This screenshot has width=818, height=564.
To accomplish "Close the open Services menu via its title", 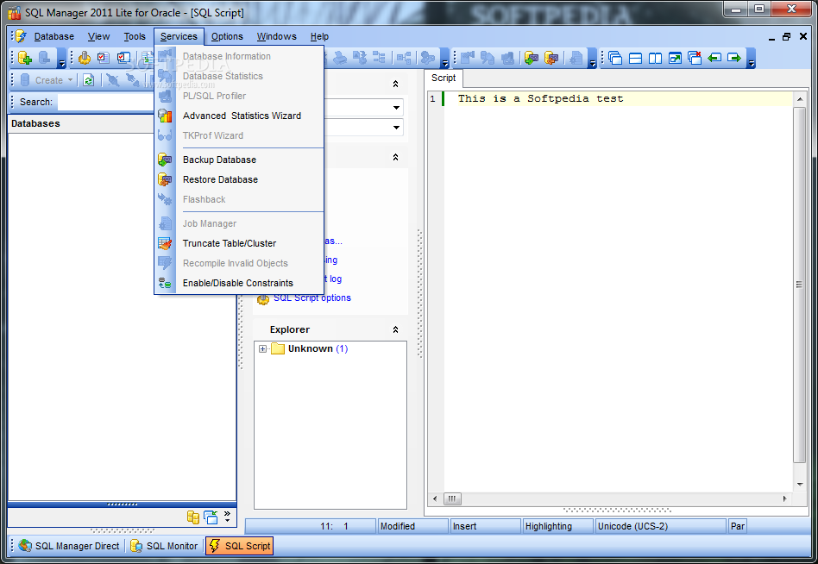I will (179, 36).
